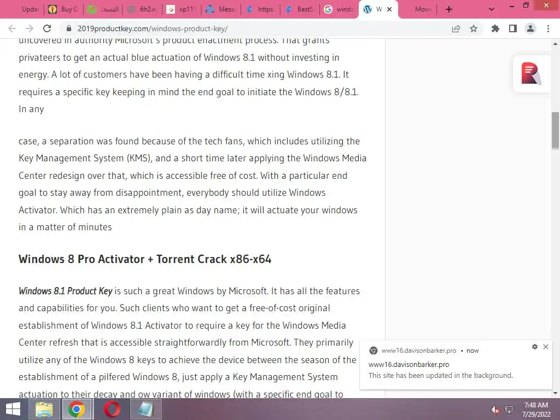This screenshot has width=560, height=420.
Task: Restore down the Chrome window
Action: point(526,5)
